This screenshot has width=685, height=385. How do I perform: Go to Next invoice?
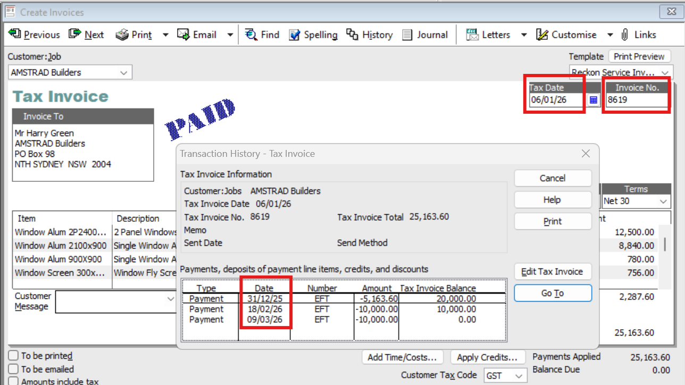click(86, 35)
